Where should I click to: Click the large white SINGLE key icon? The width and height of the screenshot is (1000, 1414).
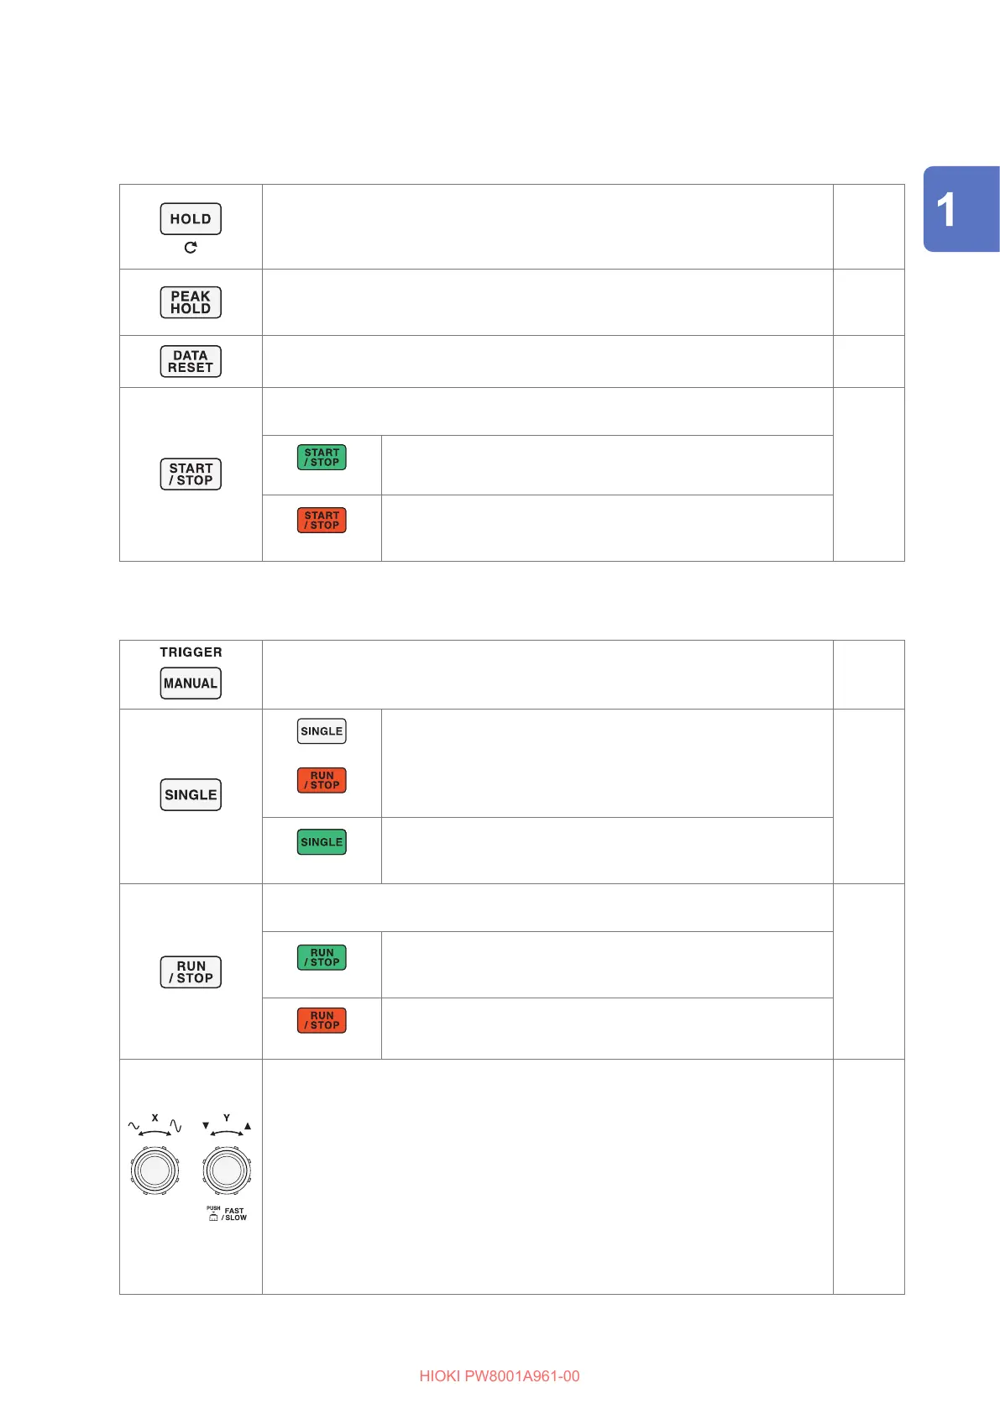pyautogui.click(x=191, y=795)
